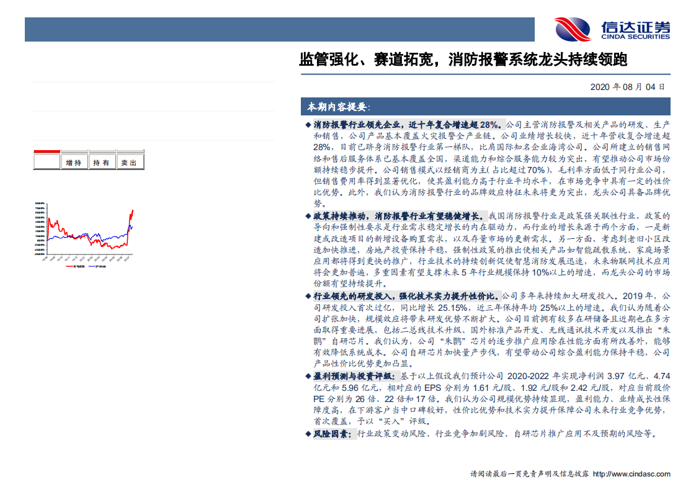696x492 pixels.
Task: Click the diamond bullet before 政策持续推动
Action: 308,216
